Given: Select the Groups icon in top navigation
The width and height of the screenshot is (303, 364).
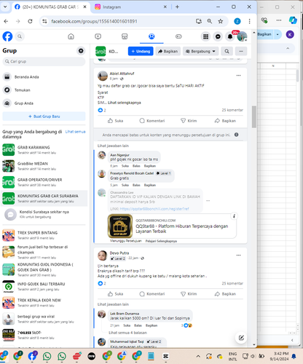Looking at the screenshot, I should [x=151, y=36].
